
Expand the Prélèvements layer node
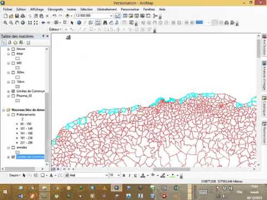pyautogui.click(x=8, y=115)
